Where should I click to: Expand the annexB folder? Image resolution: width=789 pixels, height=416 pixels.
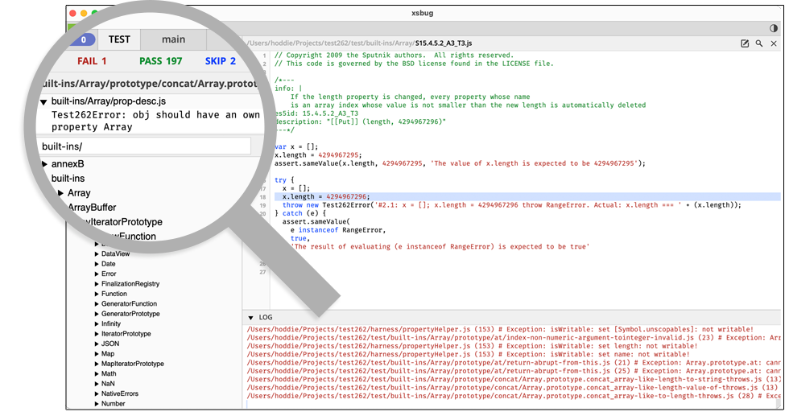click(45, 164)
